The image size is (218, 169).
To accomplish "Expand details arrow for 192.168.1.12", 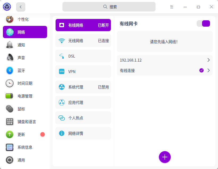I will point(208,60).
